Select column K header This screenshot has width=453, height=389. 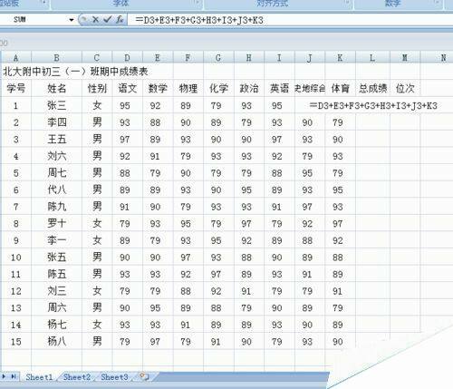[341, 57]
